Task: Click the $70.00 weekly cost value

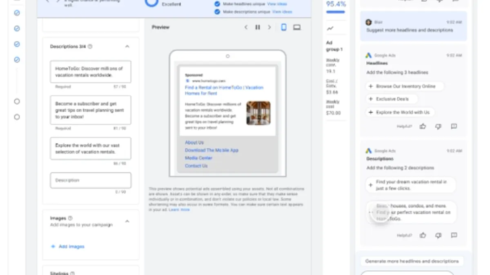Action: tap(333, 113)
